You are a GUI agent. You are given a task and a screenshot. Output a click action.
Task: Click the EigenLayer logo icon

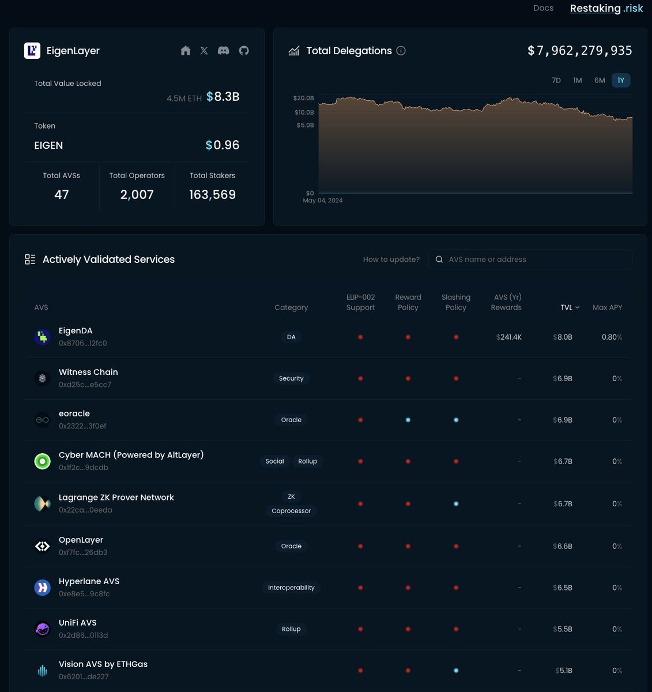click(32, 51)
